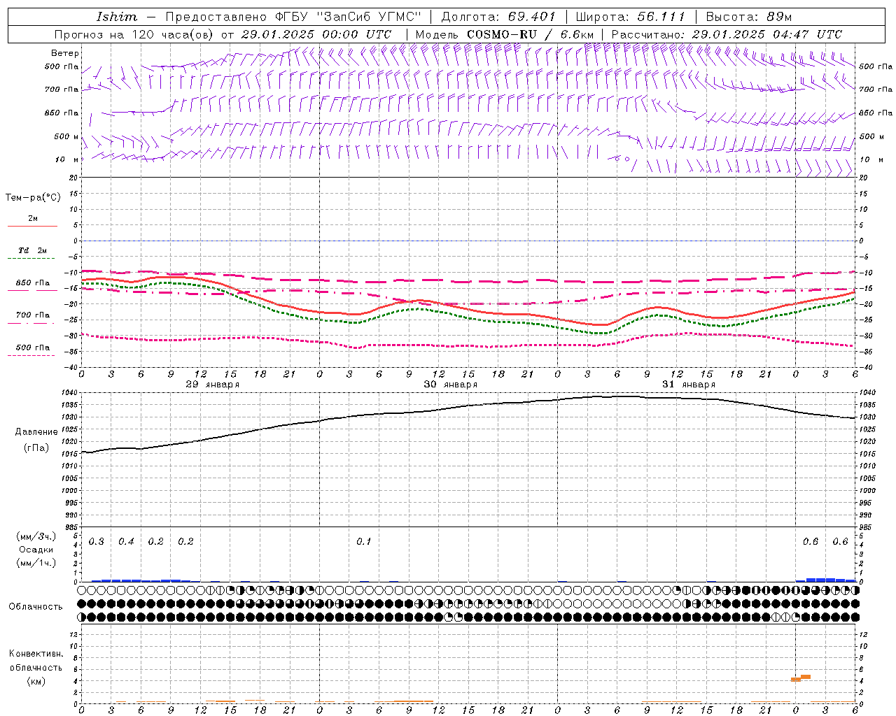Click the "Тем-ра(°C)" temperature panel label

(34, 198)
